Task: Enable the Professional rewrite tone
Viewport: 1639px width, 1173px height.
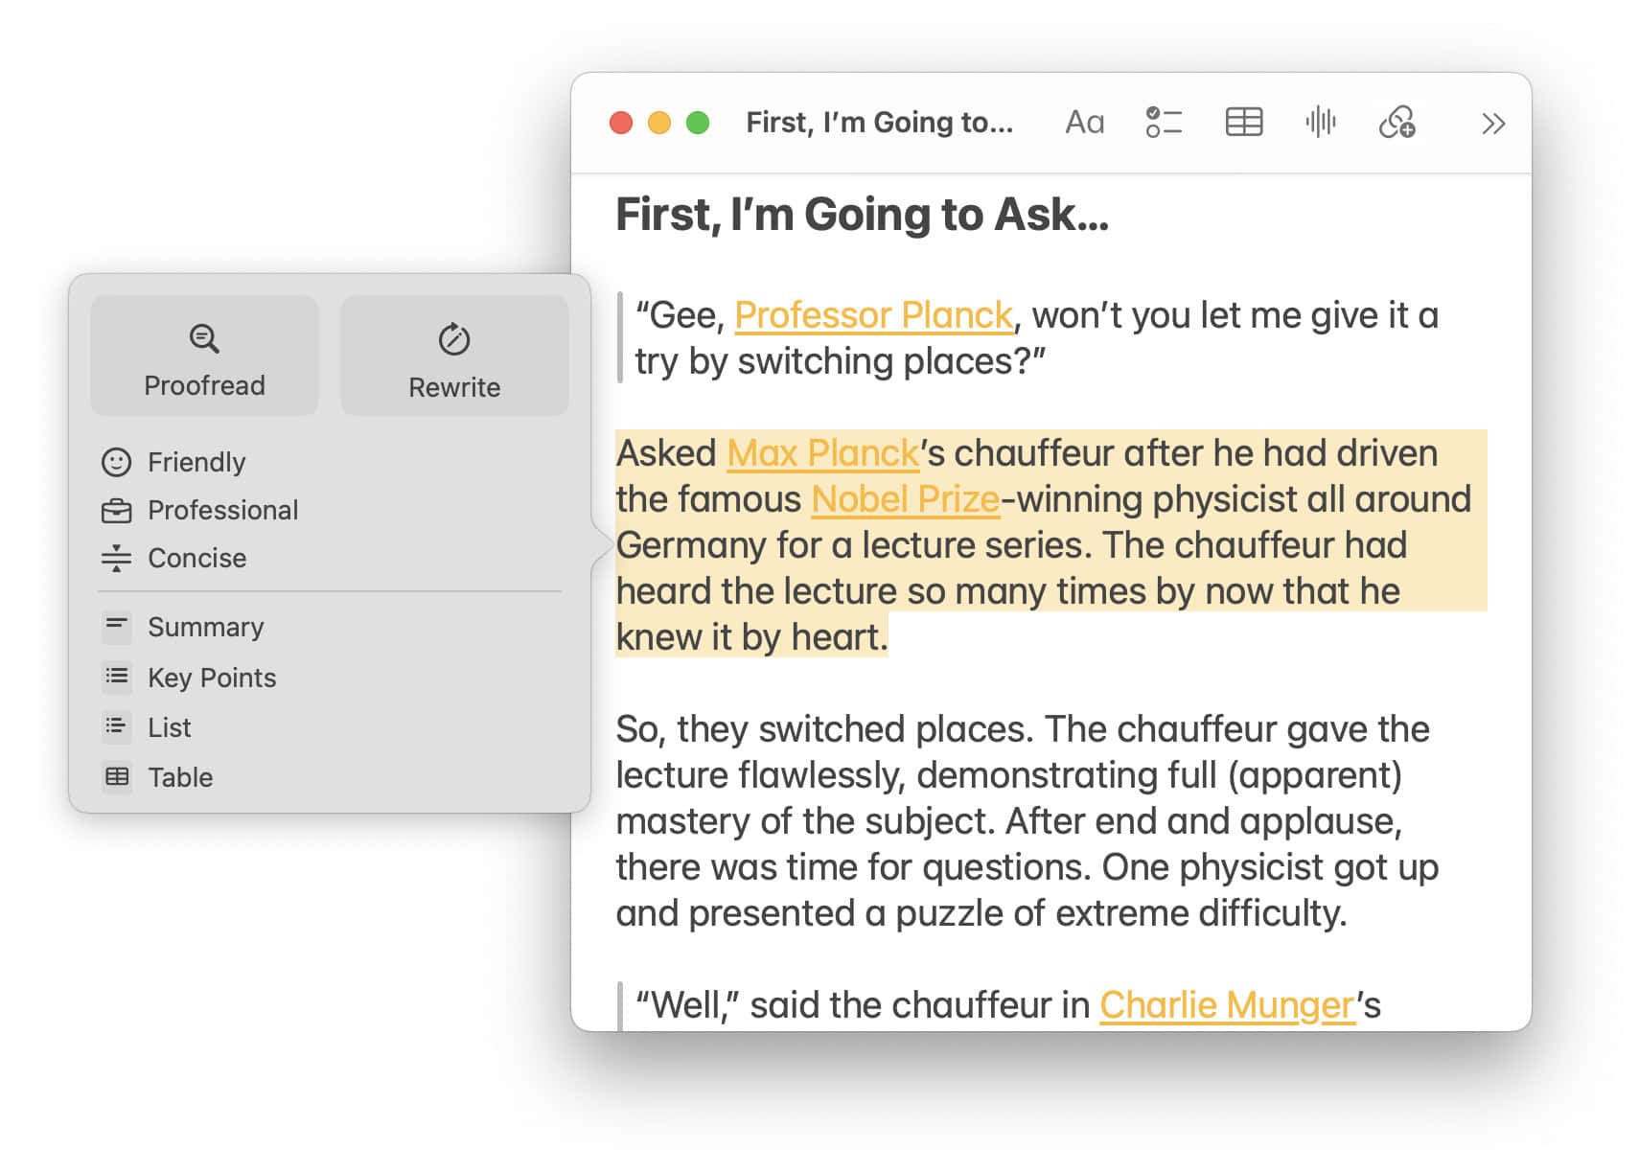Action: pyautogui.click(x=222, y=509)
